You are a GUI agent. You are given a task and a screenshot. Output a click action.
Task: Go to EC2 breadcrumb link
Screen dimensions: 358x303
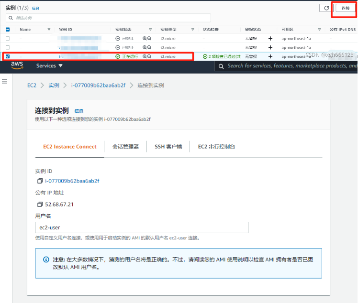(32, 85)
